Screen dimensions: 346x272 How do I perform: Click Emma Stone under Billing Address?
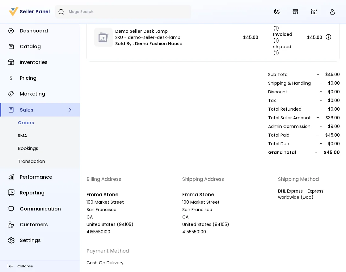tap(102, 194)
